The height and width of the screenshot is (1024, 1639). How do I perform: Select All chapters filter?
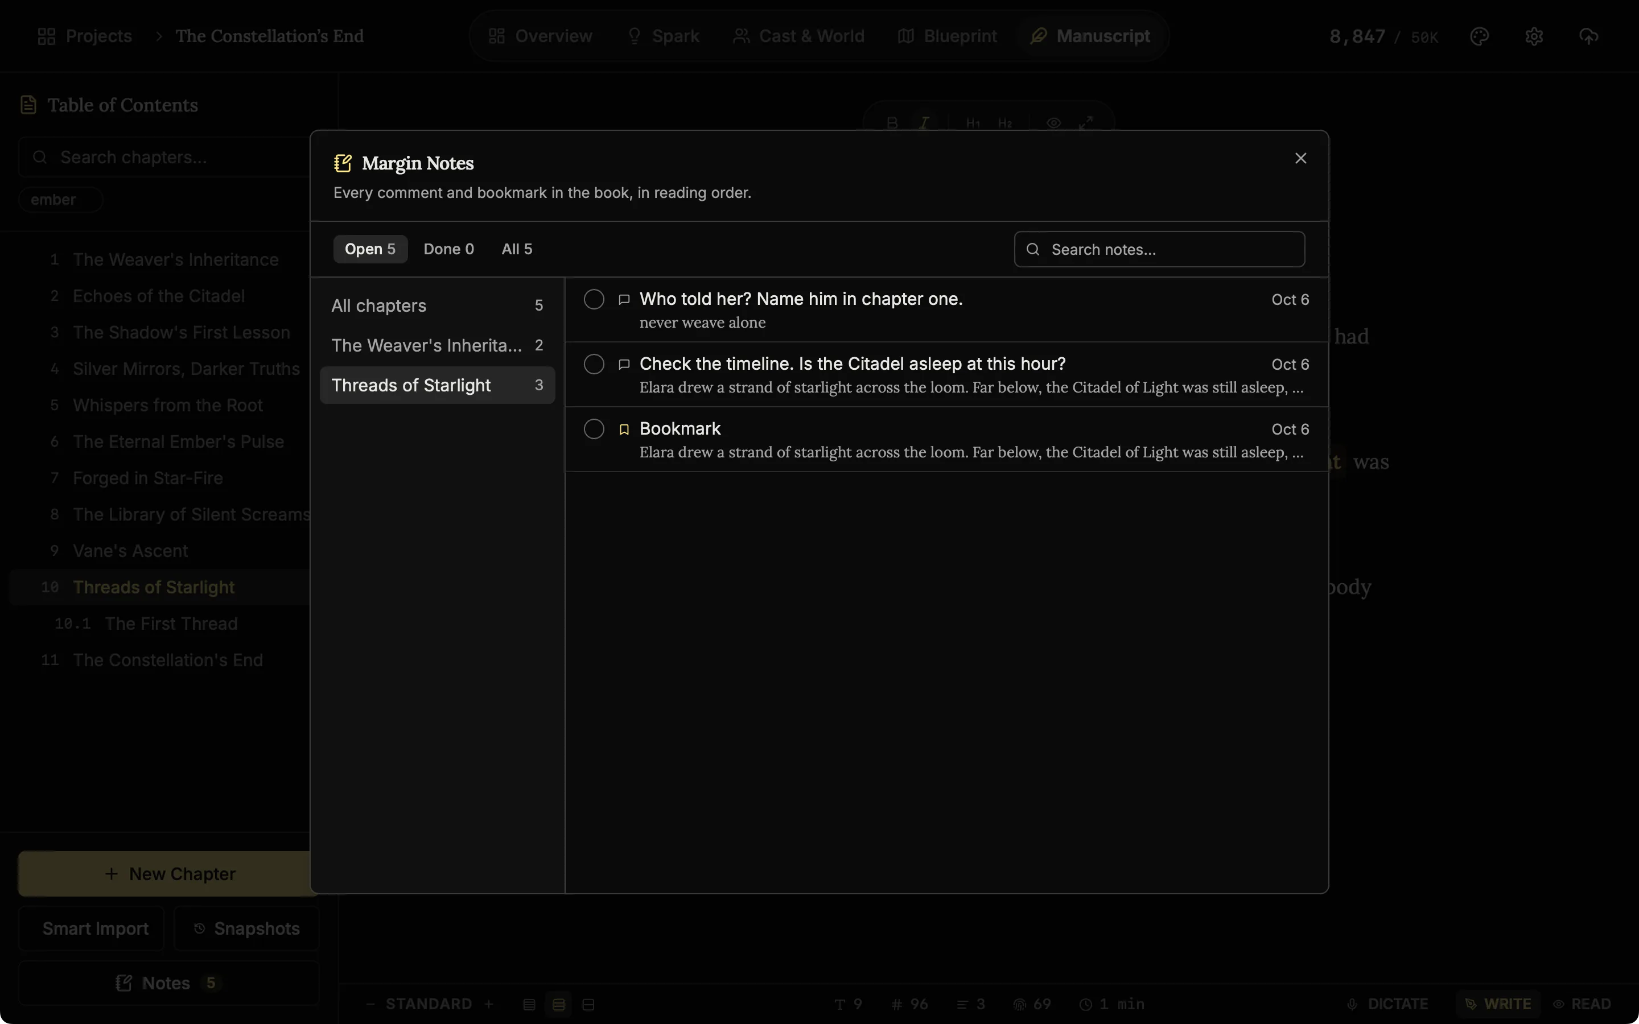click(438, 305)
